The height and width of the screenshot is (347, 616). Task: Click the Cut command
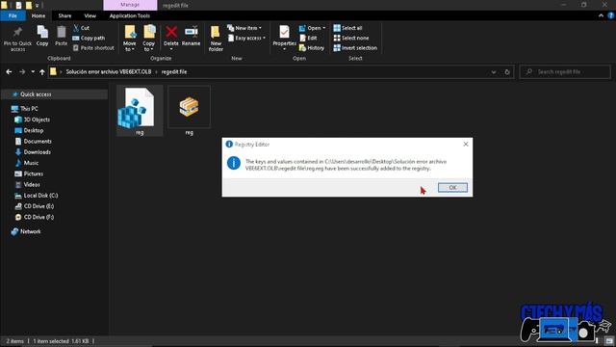(x=81, y=28)
